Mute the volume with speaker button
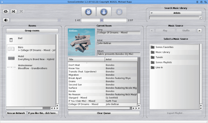Screen dimensions: 208x123 [6, 20]
